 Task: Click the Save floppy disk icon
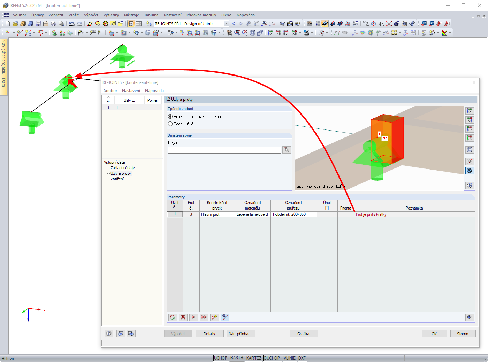coord(38,24)
